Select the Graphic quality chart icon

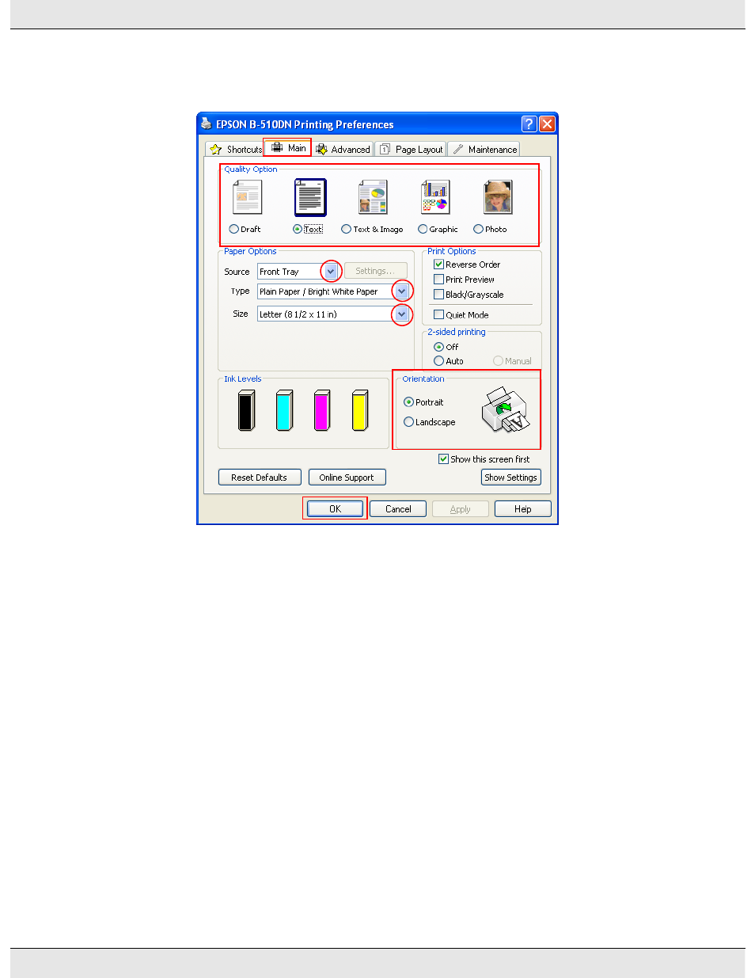pos(435,197)
